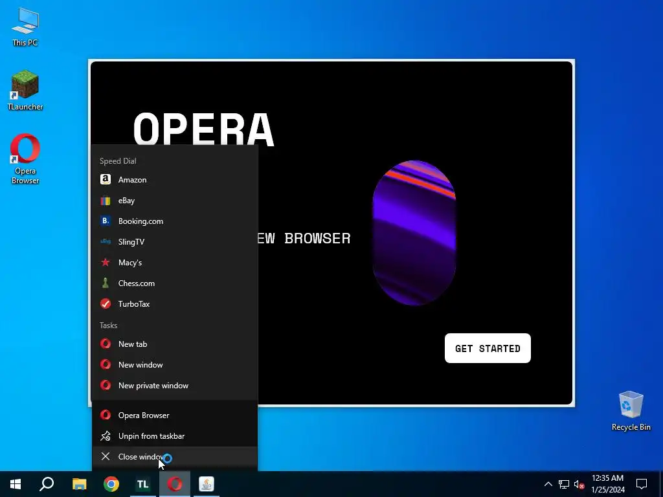Image resolution: width=663 pixels, height=497 pixels.
Task: Open eBay in the jump list
Action: tap(175, 201)
